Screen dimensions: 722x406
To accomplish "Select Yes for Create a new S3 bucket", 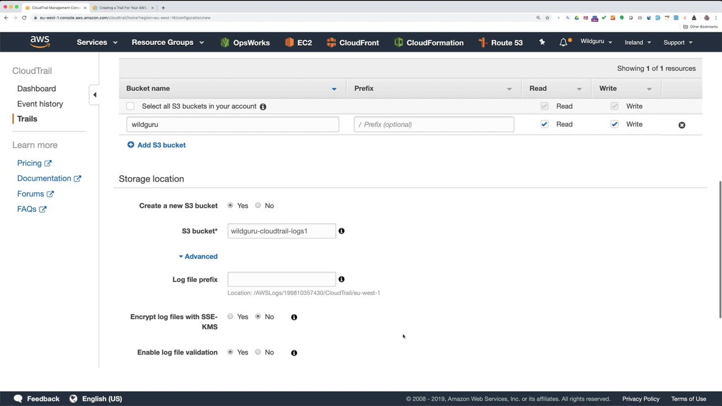I will click(230, 205).
